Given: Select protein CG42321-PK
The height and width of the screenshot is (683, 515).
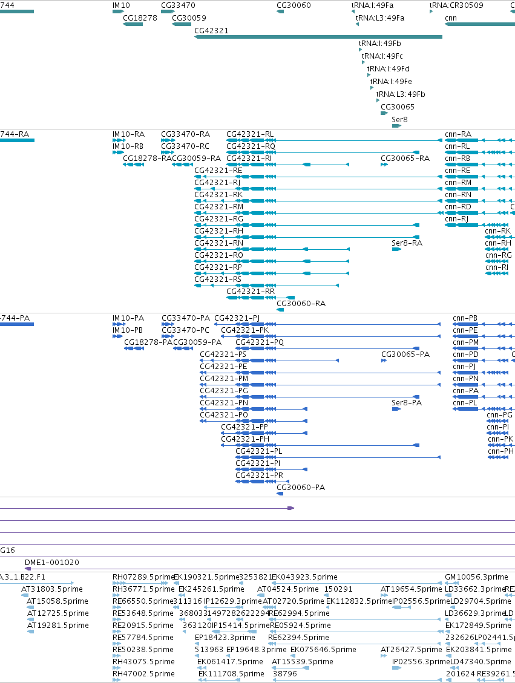Looking at the screenshot, I should 245,330.
